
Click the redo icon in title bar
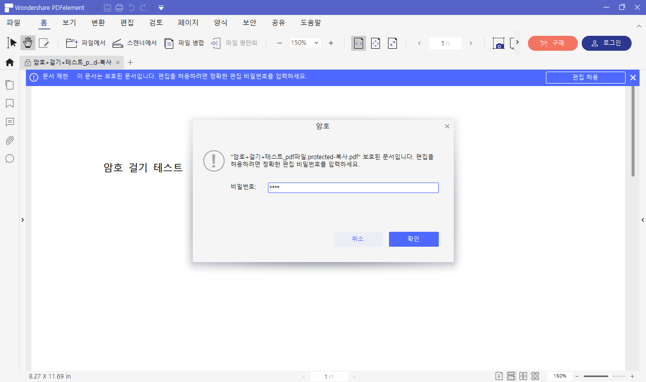143,7
